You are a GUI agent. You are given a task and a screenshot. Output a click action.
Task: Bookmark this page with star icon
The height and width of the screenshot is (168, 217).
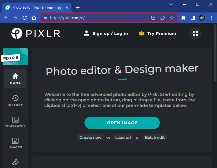[x=172, y=18]
